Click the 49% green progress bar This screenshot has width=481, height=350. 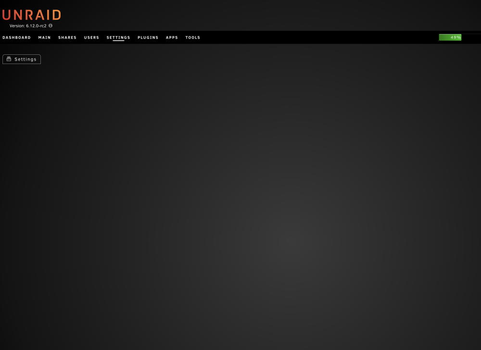[x=450, y=37]
